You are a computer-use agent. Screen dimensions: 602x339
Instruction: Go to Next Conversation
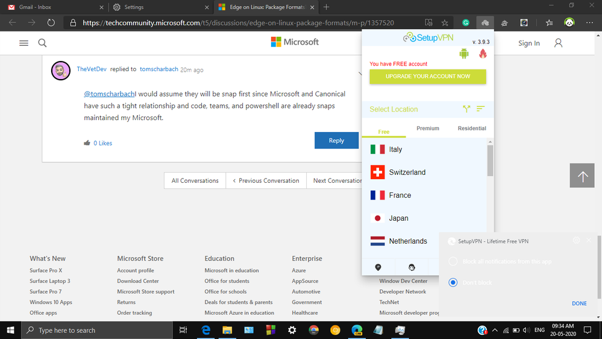coord(334,180)
